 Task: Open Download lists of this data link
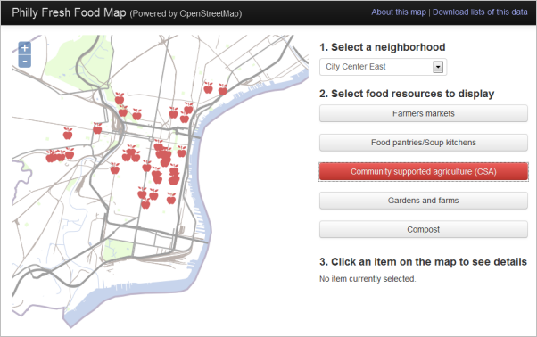coord(480,12)
